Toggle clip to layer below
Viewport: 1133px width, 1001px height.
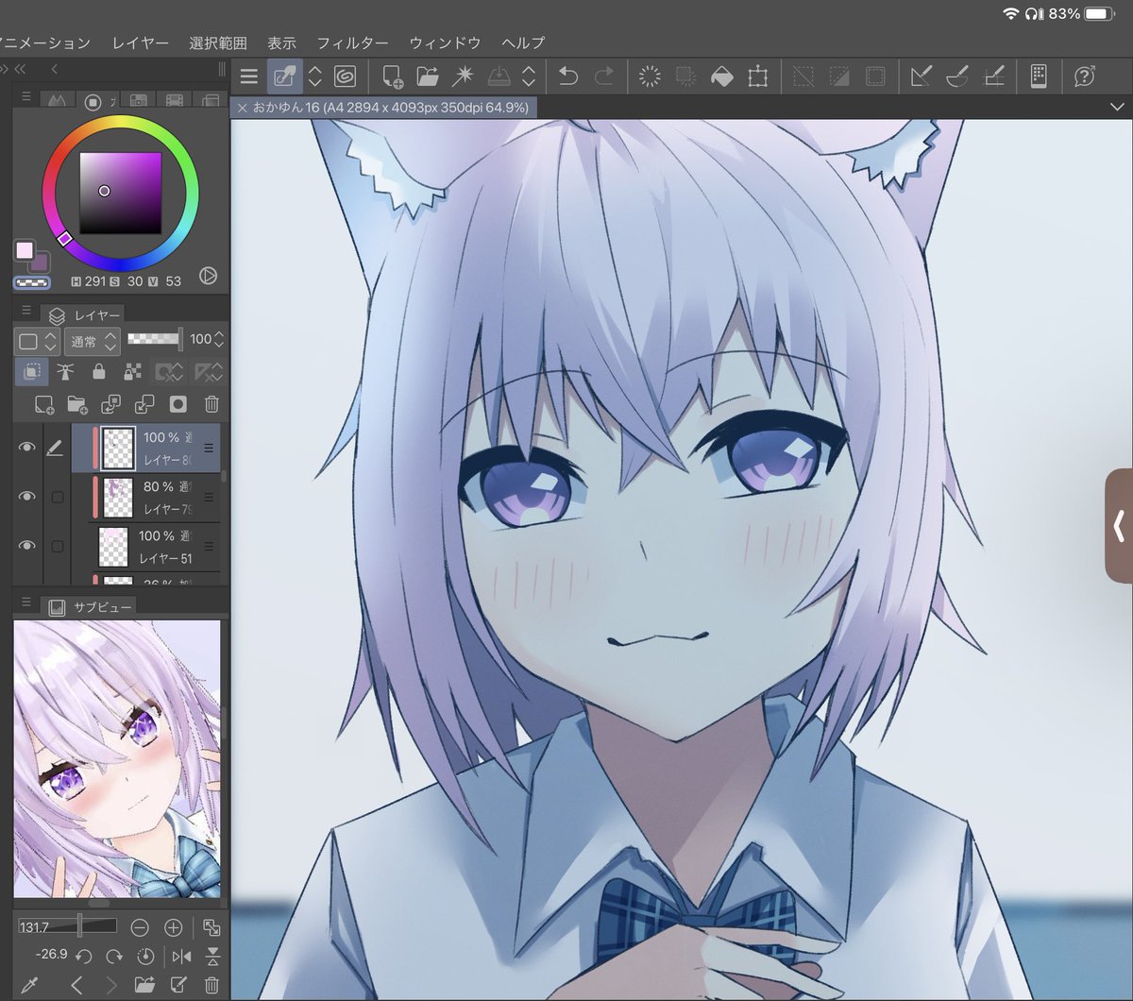tap(31, 372)
